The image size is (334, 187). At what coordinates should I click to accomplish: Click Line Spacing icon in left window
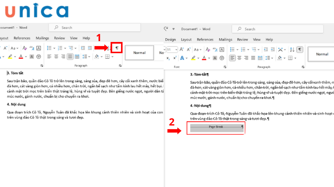tap(85, 57)
